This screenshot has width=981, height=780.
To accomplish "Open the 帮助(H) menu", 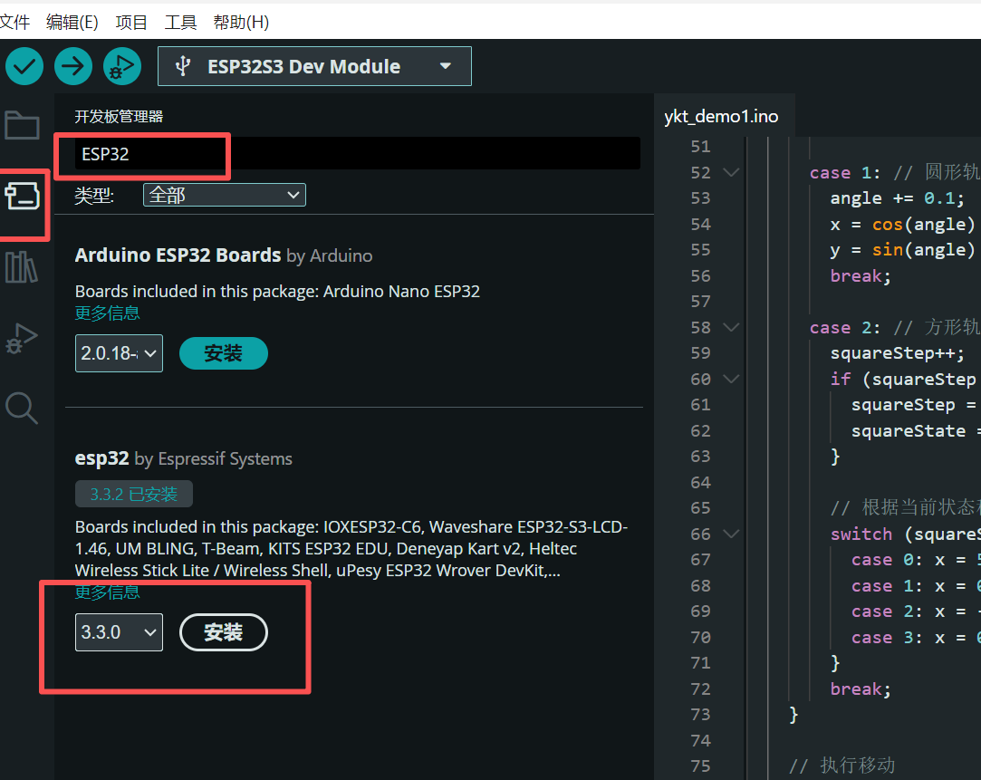I will coord(241,23).
